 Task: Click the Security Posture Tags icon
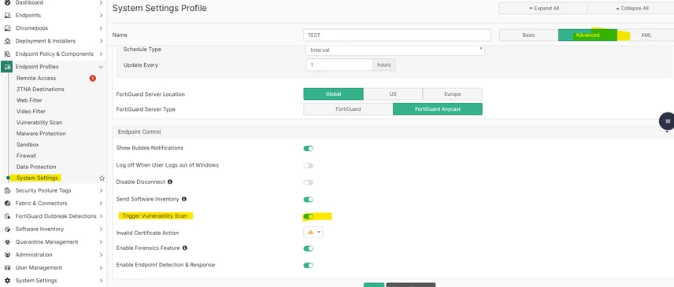coord(7,190)
